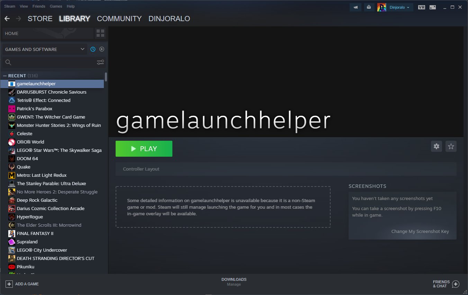Open the Friends & Chat plus icon
468x295 pixels.
(456, 284)
